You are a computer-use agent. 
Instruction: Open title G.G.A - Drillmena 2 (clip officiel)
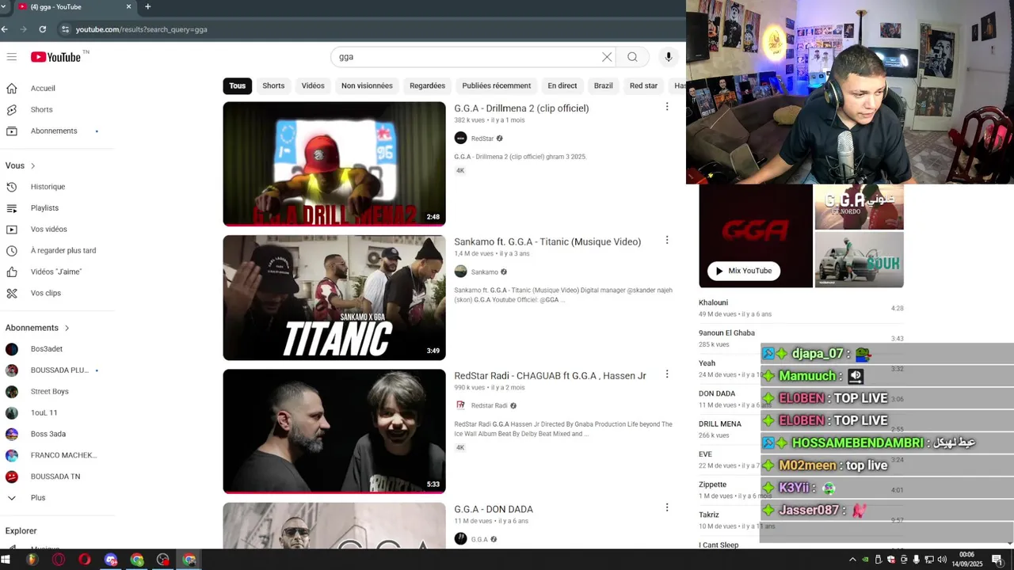(x=521, y=108)
